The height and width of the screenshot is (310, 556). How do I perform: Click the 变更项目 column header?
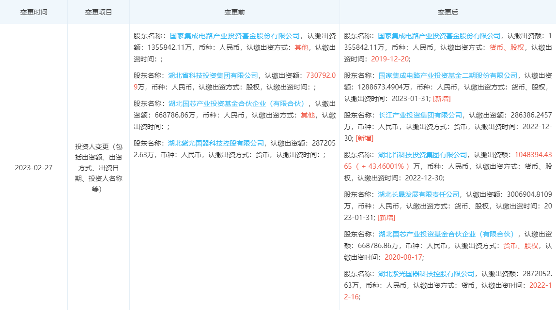click(x=99, y=12)
